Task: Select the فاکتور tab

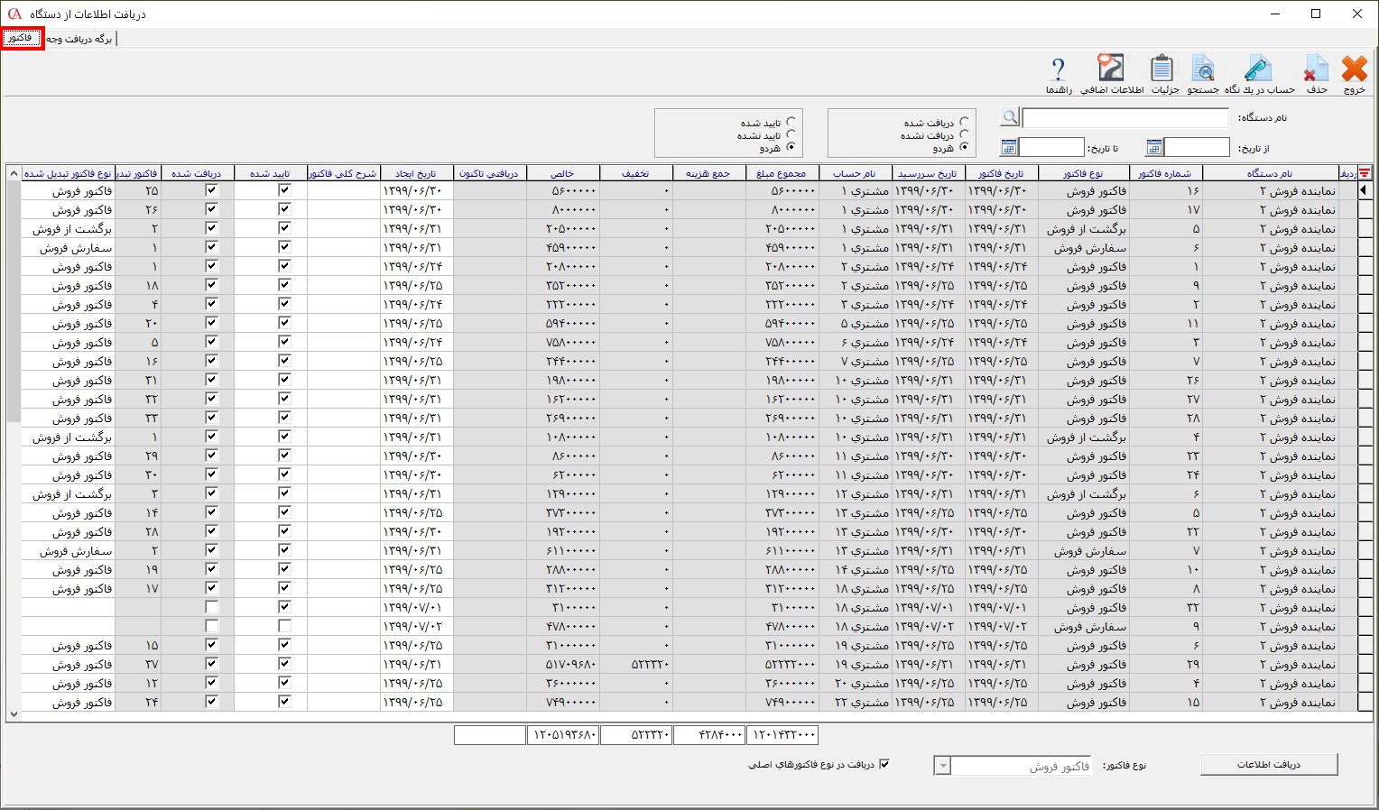Action: tap(22, 39)
